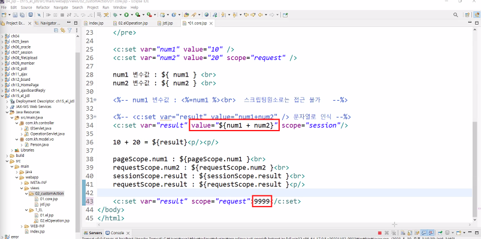Click Back navigation arrow in toolbar
This screenshot has width=481, height=239.
[x=261, y=15]
